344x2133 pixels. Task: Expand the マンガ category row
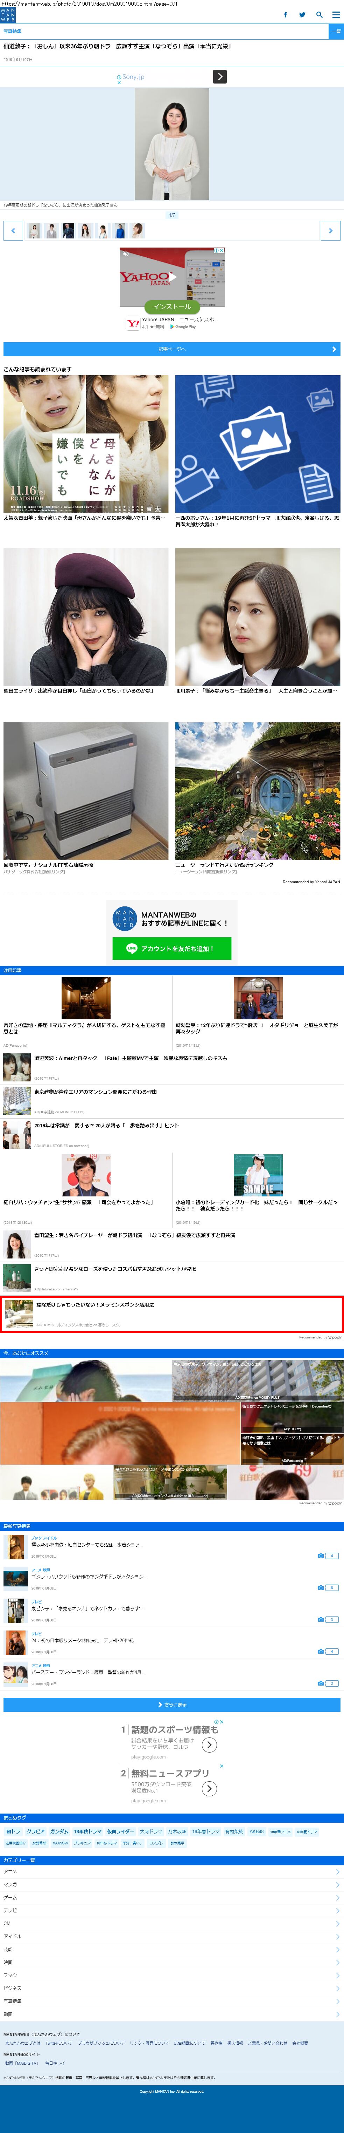172,1885
